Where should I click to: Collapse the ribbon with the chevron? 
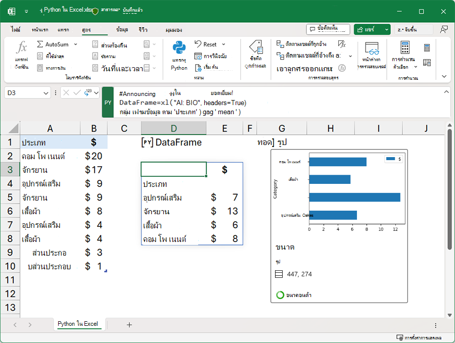tap(444, 76)
